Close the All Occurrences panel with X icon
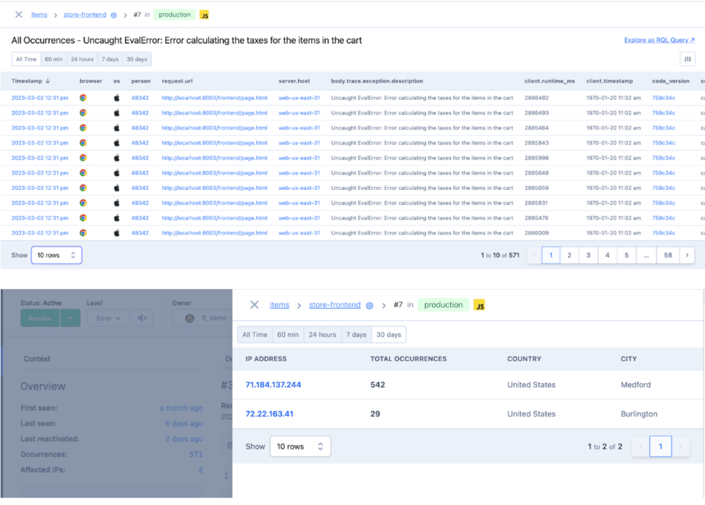Viewport: 705px width, 505px height. tap(19, 14)
